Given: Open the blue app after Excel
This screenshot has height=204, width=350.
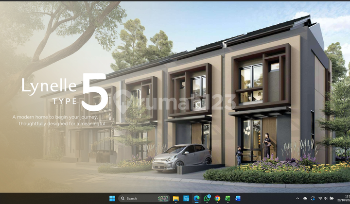Looking at the screenshot, I should click(x=238, y=198).
